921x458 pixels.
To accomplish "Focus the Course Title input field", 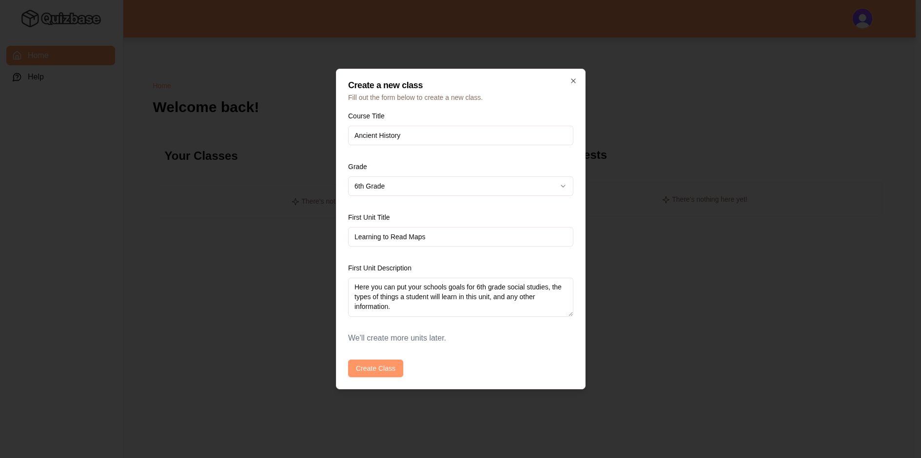I will pyautogui.click(x=460, y=135).
